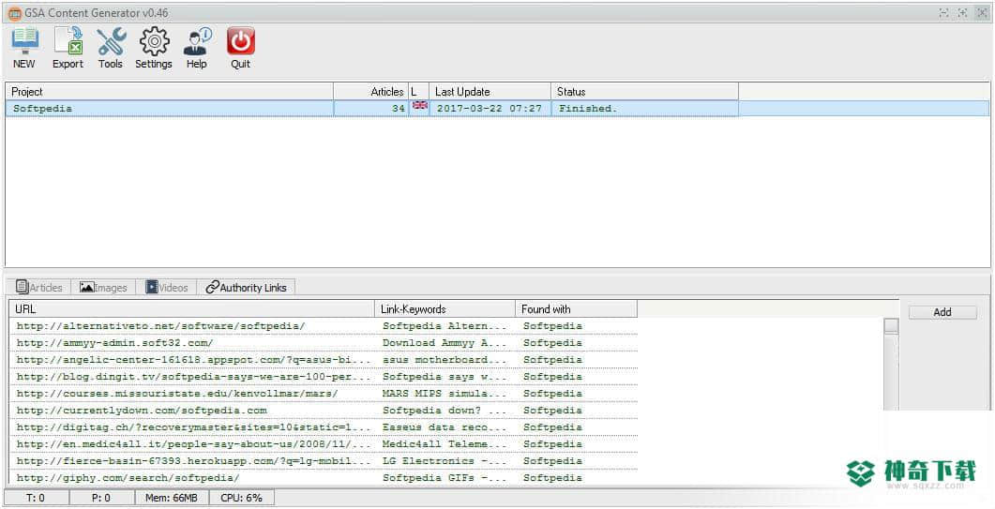The height and width of the screenshot is (509, 995).
Task: Select the digitag.ch URL row
Action: click(x=324, y=427)
